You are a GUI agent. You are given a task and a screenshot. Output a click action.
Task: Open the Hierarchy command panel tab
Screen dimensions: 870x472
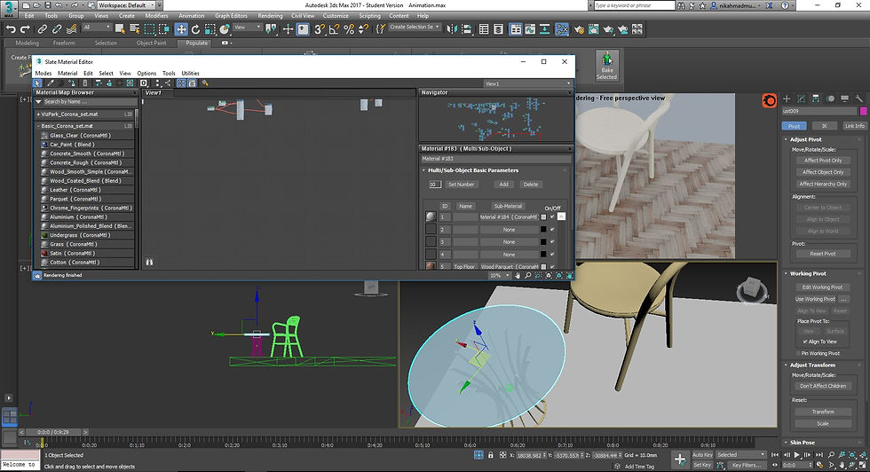[x=816, y=98]
